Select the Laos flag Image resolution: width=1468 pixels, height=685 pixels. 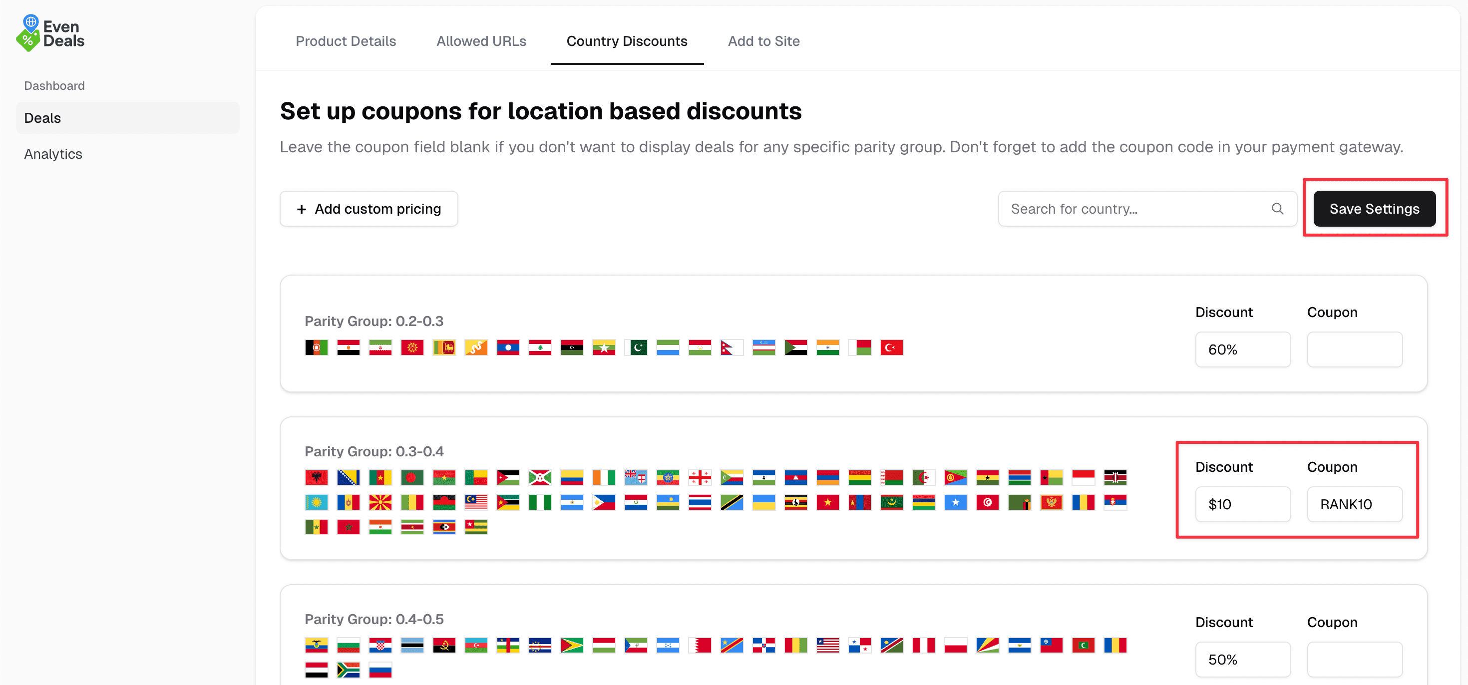point(508,347)
